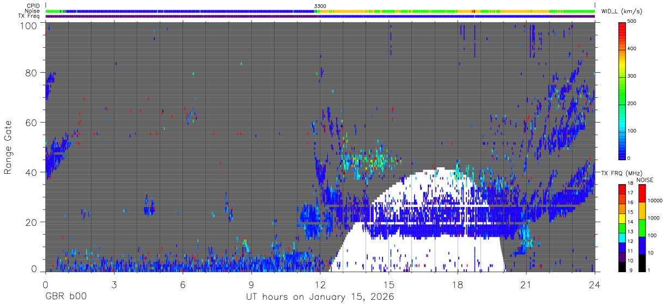This screenshot has height=308, width=669.
Task: Click the green segment of NOISE scale
Action: (x=641, y=228)
